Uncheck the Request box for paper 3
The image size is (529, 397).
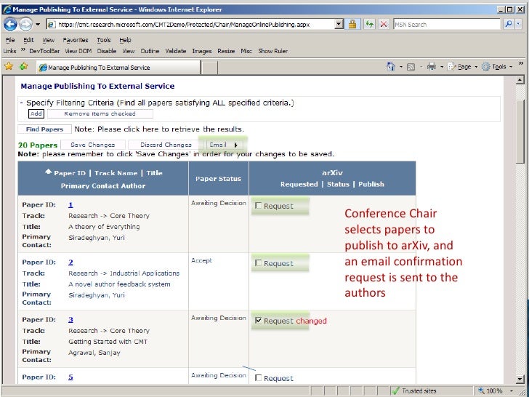[x=259, y=321]
